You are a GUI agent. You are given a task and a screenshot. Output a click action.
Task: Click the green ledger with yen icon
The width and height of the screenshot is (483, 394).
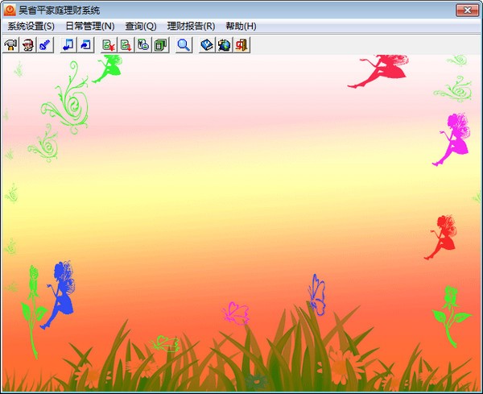[109, 45]
